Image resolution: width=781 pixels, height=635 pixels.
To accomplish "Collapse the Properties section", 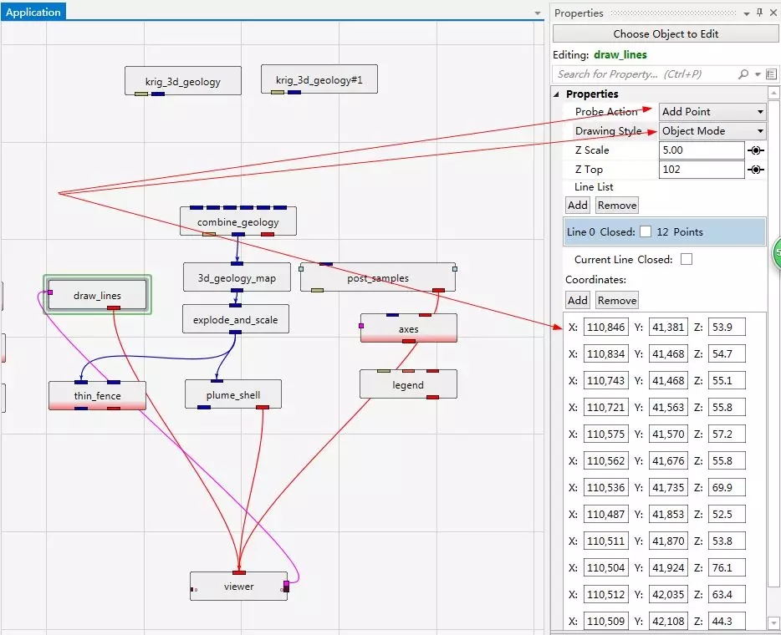I will tap(557, 94).
